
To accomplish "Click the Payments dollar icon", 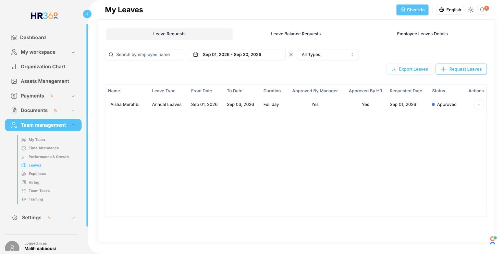I will pyautogui.click(x=14, y=96).
